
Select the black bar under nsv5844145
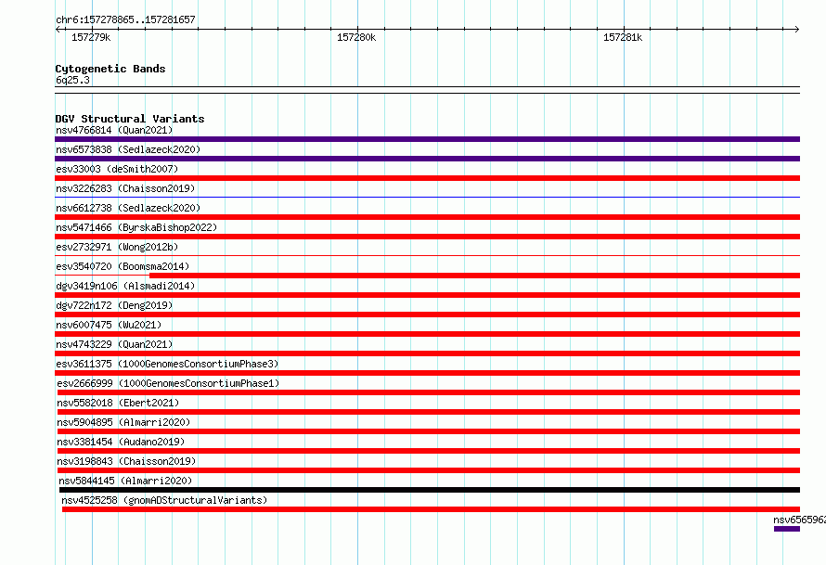click(430, 490)
